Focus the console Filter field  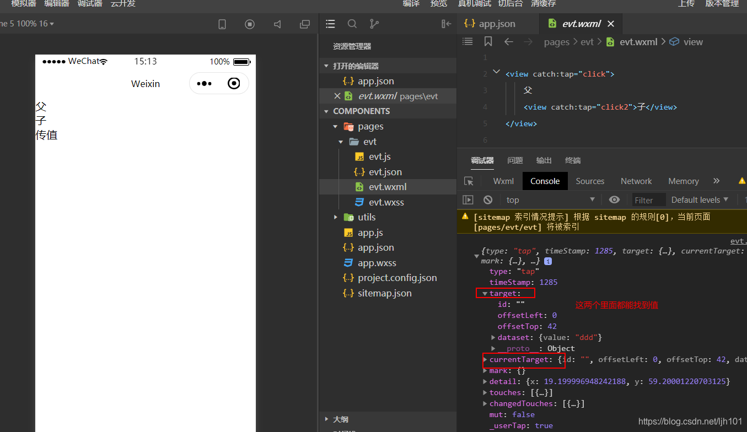pyautogui.click(x=649, y=200)
